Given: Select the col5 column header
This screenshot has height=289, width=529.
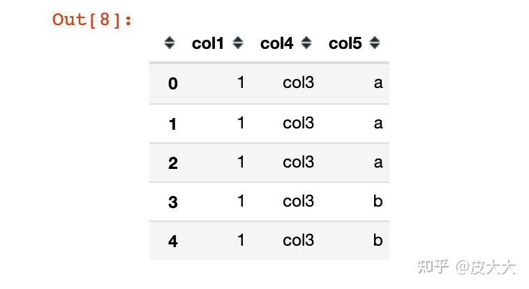Looking at the screenshot, I should click(345, 43).
